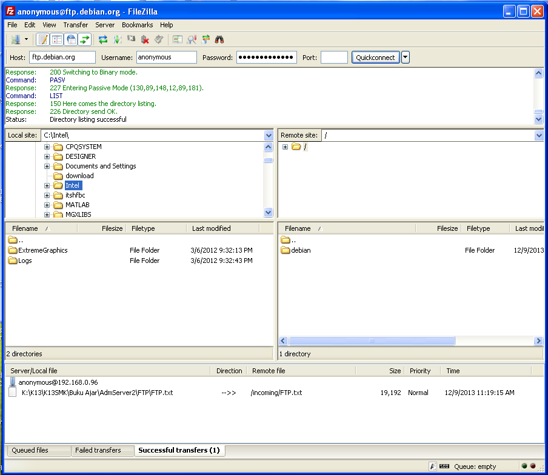
Task: Click the Port input field
Action: [334, 58]
